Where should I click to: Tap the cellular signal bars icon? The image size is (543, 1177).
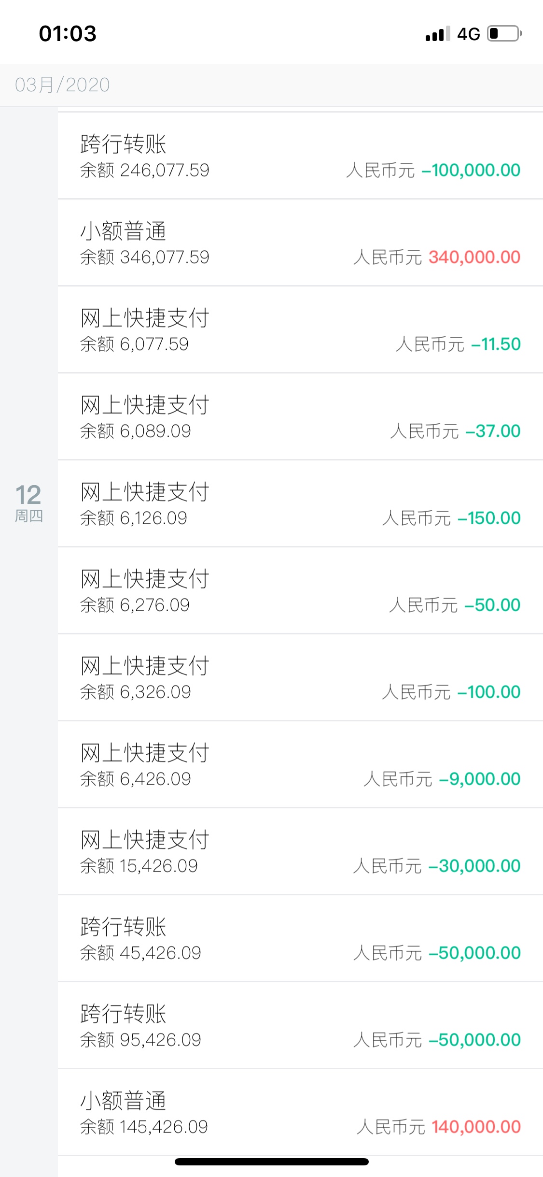click(x=438, y=34)
